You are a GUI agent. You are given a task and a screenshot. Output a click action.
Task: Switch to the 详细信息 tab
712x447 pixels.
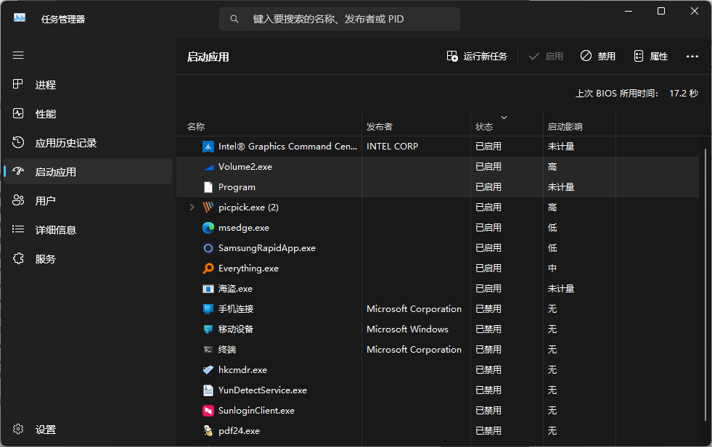(88, 229)
